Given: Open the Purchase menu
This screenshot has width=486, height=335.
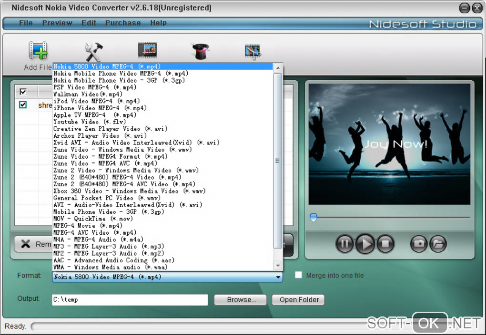Looking at the screenshot, I should pyautogui.click(x=123, y=23).
